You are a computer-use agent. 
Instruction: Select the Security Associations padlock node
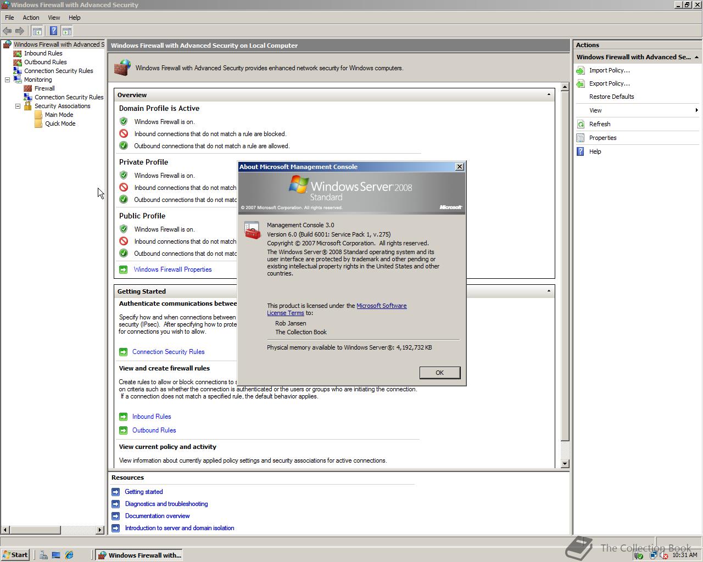[62, 106]
